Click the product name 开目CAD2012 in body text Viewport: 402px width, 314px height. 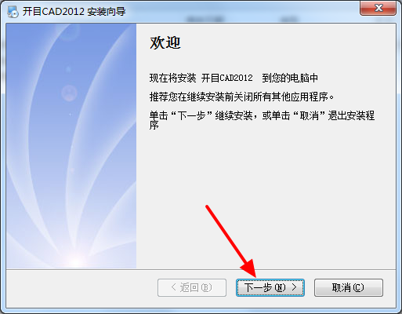[227, 78]
